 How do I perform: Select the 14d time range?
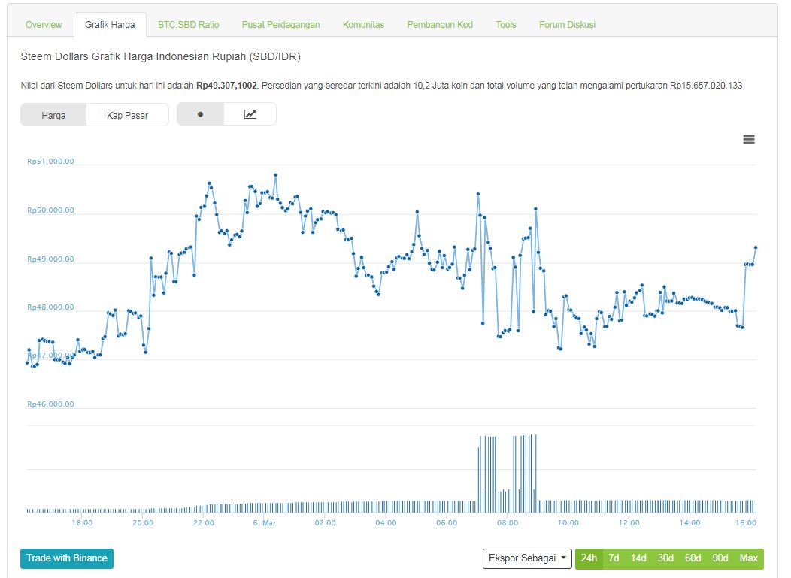pos(638,558)
